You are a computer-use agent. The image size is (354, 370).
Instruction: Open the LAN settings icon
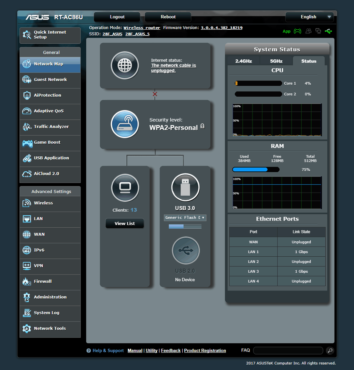point(27,219)
